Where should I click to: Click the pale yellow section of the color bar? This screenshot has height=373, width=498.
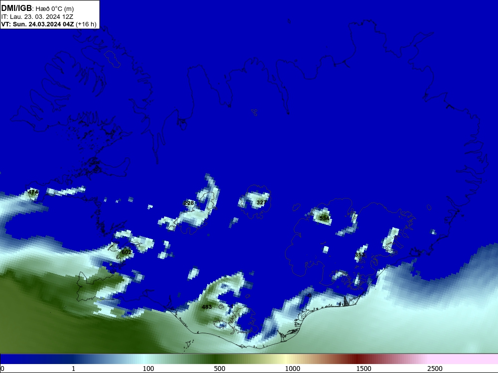click(x=286, y=359)
